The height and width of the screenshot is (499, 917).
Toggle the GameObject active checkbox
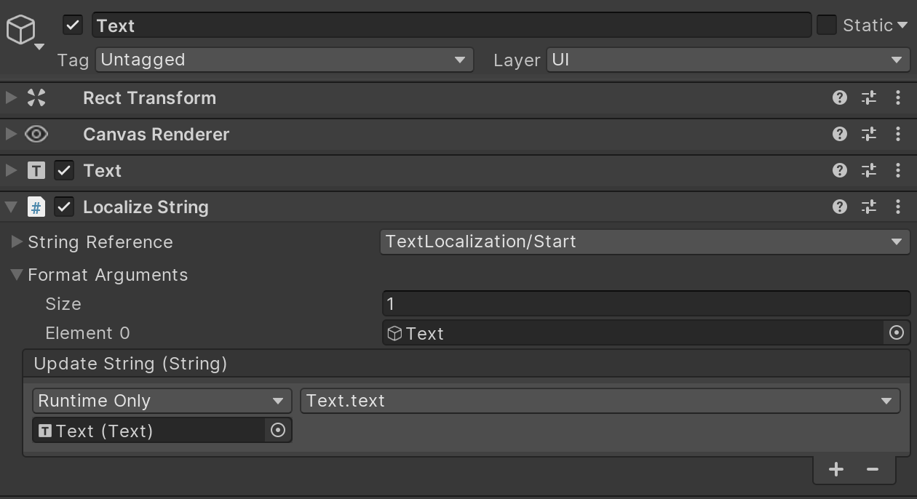[x=73, y=25]
